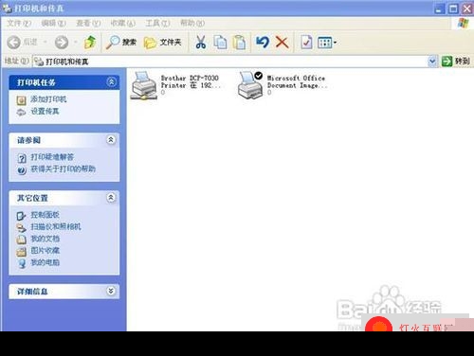474x356 pixels.
Task: Open the Back button history dropdown arrow
Action: point(46,42)
